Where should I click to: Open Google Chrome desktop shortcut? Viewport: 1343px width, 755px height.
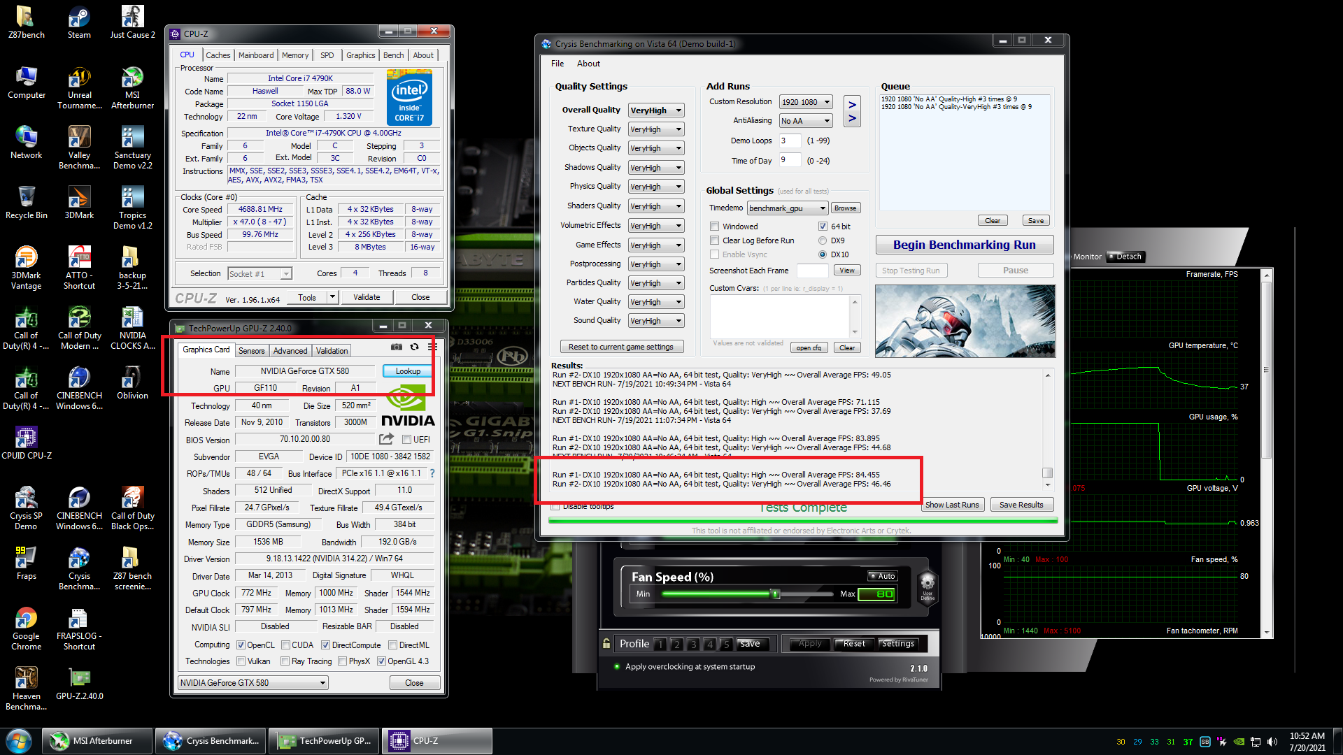point(26,629)
